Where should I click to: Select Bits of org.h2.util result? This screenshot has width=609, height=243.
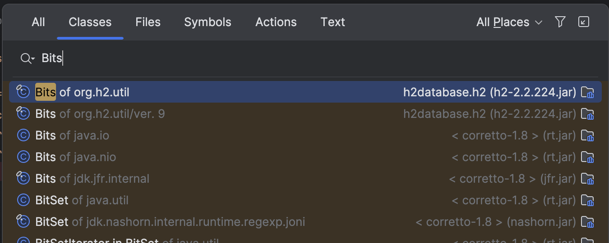(83, 92)
